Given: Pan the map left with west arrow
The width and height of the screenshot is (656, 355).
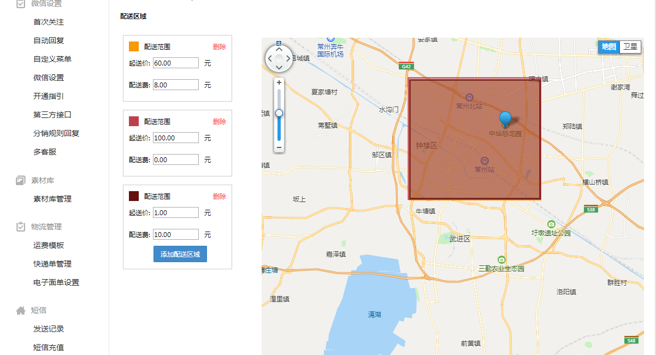Looking at the screenshot, I should tap(270, 58).
